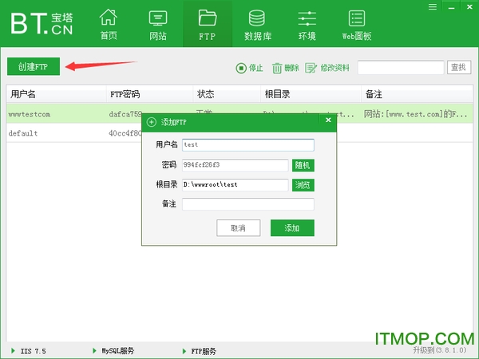This screenshot has height=359, width=479.
Task: Select the FTP tab
Action: [x=208, y=25]
